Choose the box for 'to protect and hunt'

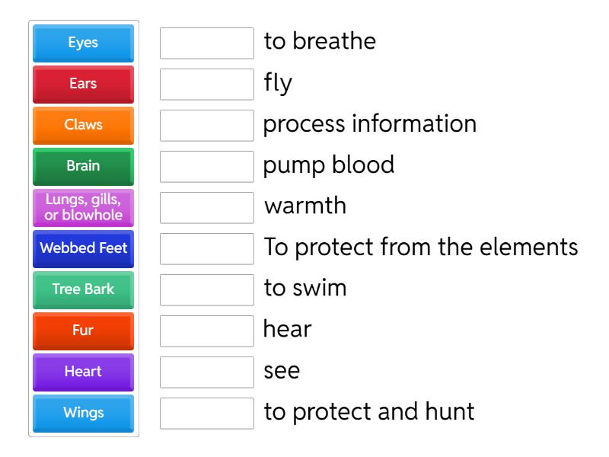point(206,414)
